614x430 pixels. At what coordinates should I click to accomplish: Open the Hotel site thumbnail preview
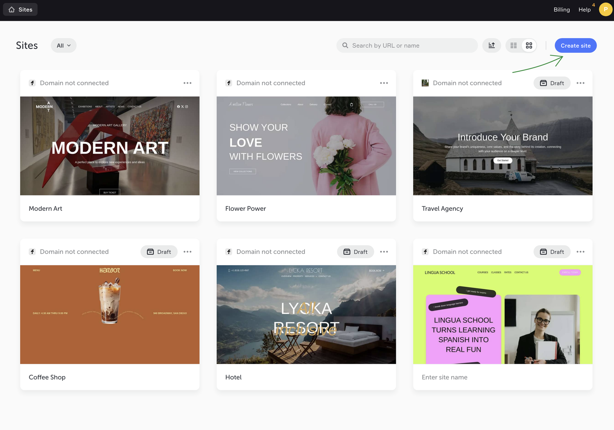point(306,314)
